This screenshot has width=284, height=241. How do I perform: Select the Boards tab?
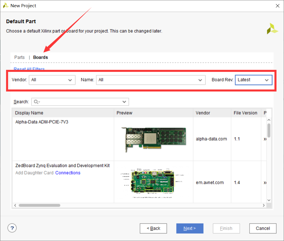click(x=40, y=57)
